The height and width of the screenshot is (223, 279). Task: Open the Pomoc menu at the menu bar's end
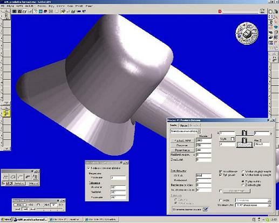(x=89, y=6)
